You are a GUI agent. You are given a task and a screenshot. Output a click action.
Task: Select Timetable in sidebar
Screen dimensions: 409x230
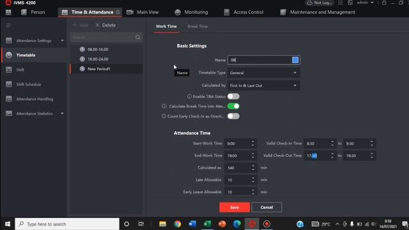35,55
